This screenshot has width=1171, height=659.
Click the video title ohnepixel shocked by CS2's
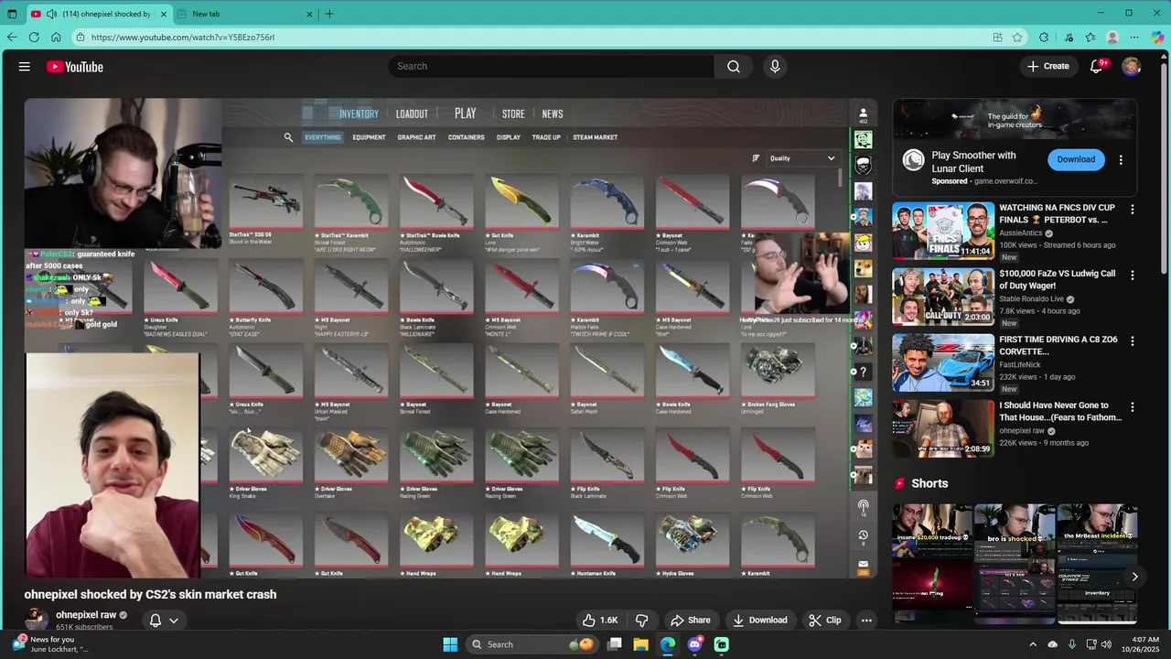[150, 594]
